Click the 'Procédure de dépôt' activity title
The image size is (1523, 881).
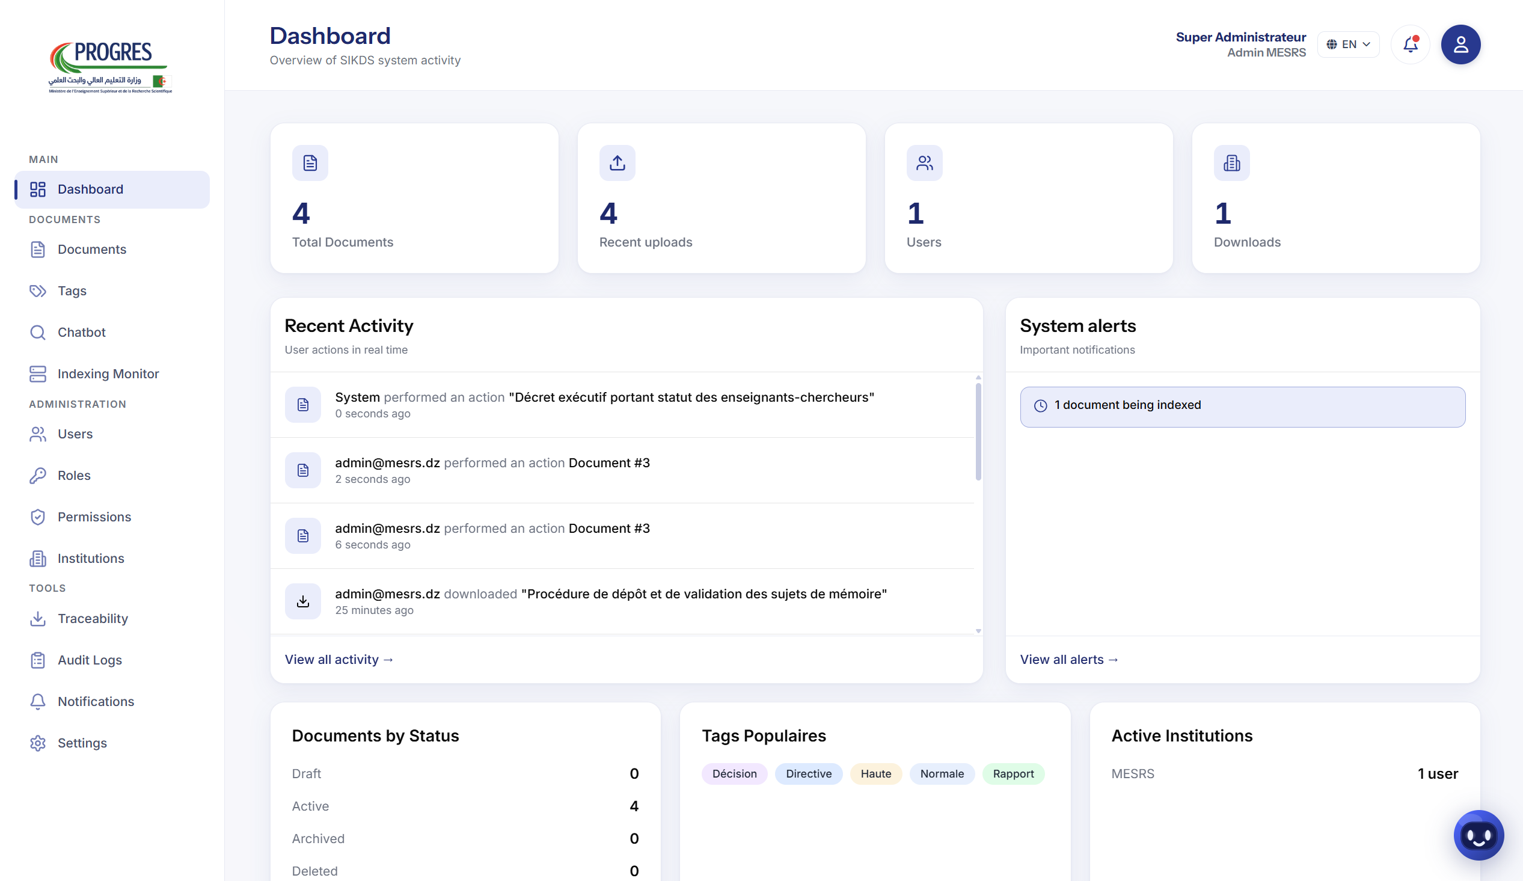point(704,594)
